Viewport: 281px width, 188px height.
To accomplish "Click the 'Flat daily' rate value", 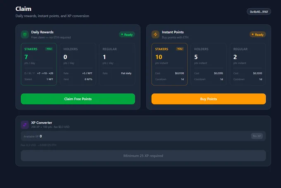I will pos(126,73).
